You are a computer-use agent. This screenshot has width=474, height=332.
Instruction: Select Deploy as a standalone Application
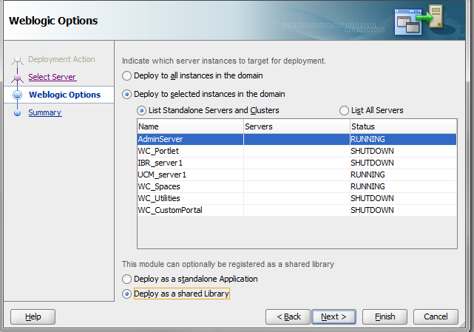point(126,279)
